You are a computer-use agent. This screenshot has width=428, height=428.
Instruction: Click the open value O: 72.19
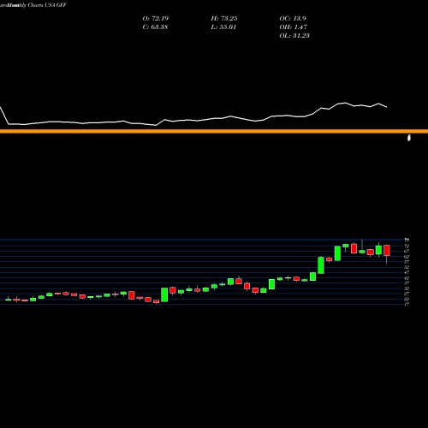(x=156, y=19)
